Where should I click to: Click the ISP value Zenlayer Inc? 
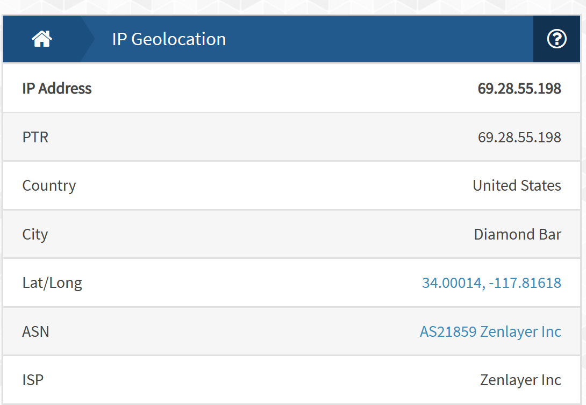(520, 380)
